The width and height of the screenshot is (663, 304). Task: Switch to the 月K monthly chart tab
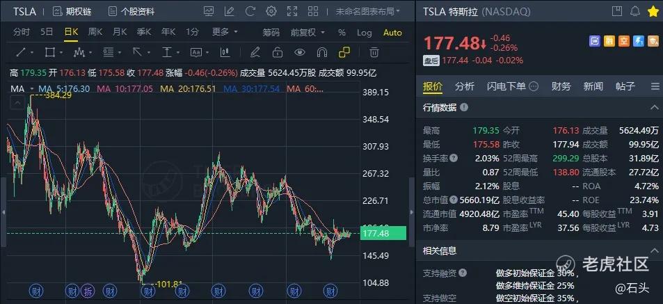[x=120, y=32]
